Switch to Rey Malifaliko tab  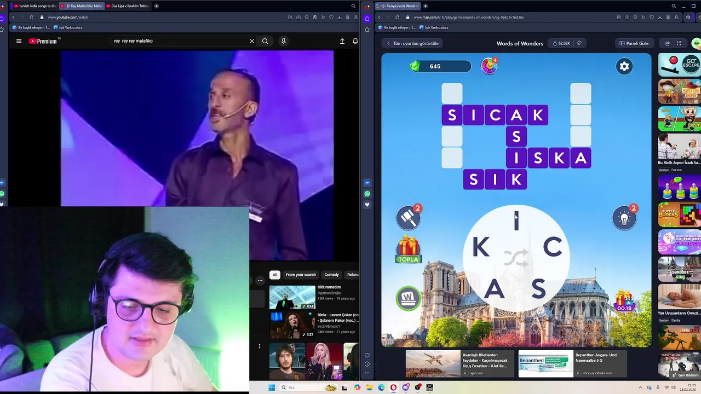pos(81,6)
